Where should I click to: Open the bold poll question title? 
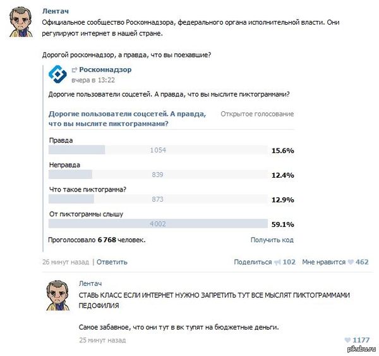point(126,118)
